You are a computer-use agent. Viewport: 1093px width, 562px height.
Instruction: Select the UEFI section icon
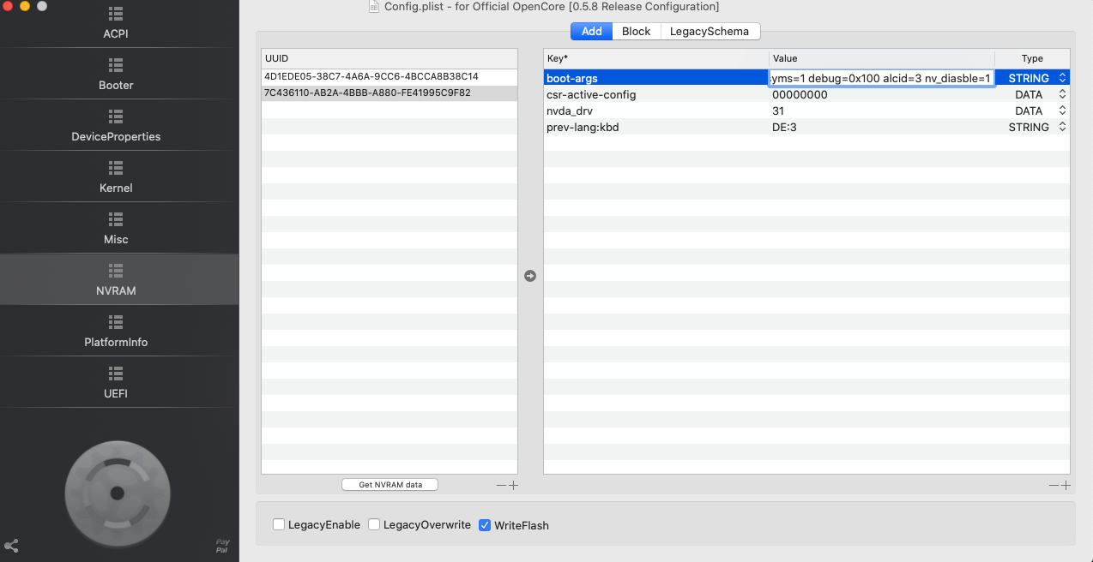(116, 374)
